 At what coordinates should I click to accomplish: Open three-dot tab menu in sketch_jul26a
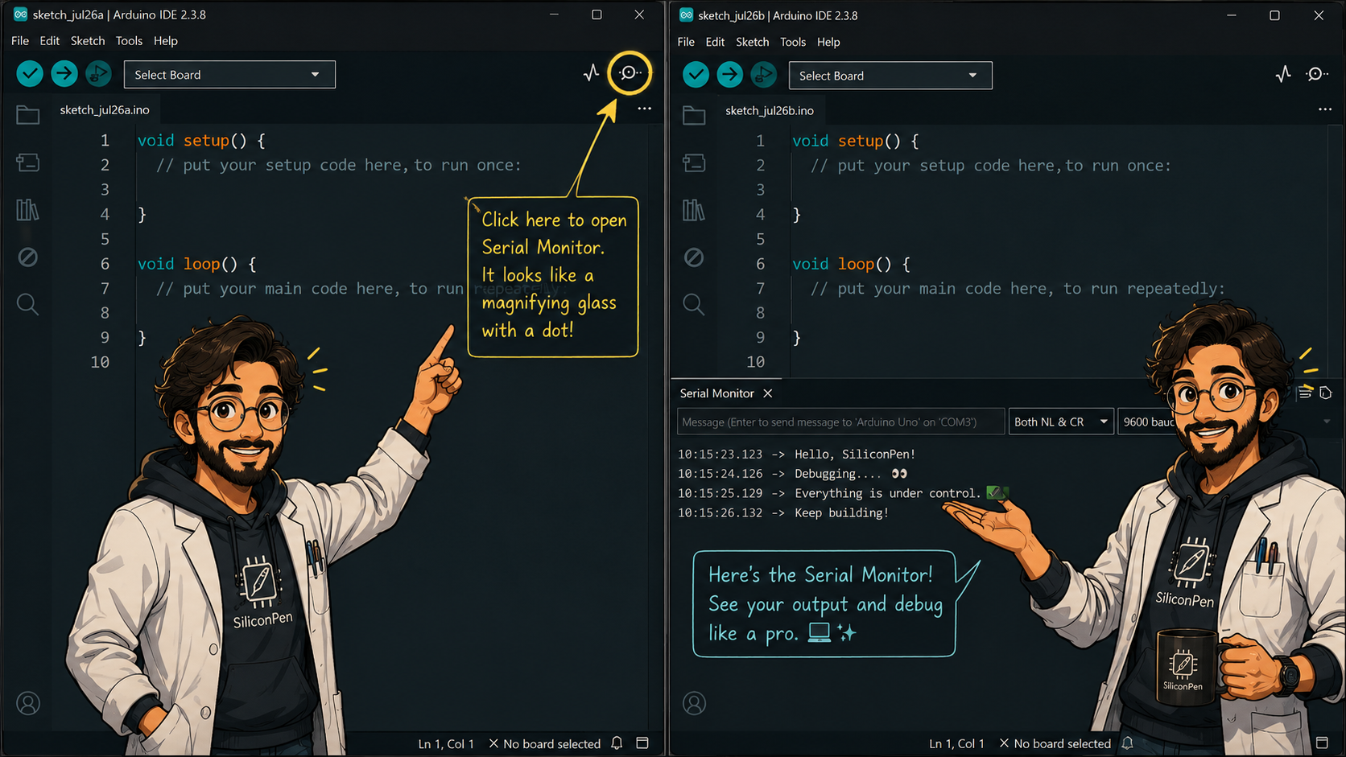tap(645, 109)
